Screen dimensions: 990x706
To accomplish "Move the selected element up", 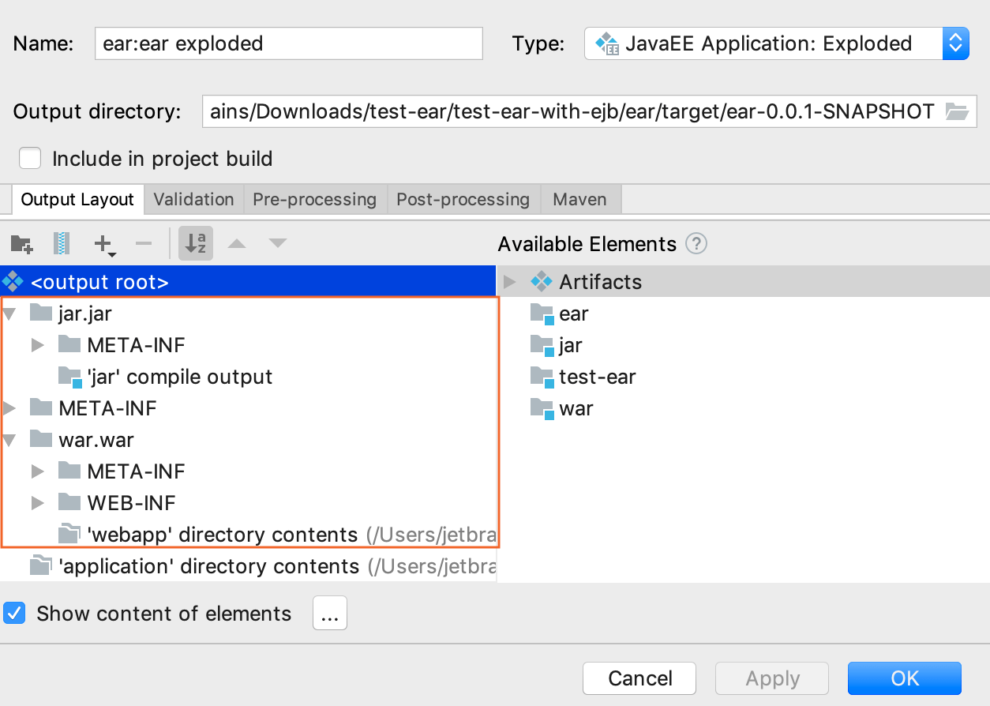I will [237, 243].
